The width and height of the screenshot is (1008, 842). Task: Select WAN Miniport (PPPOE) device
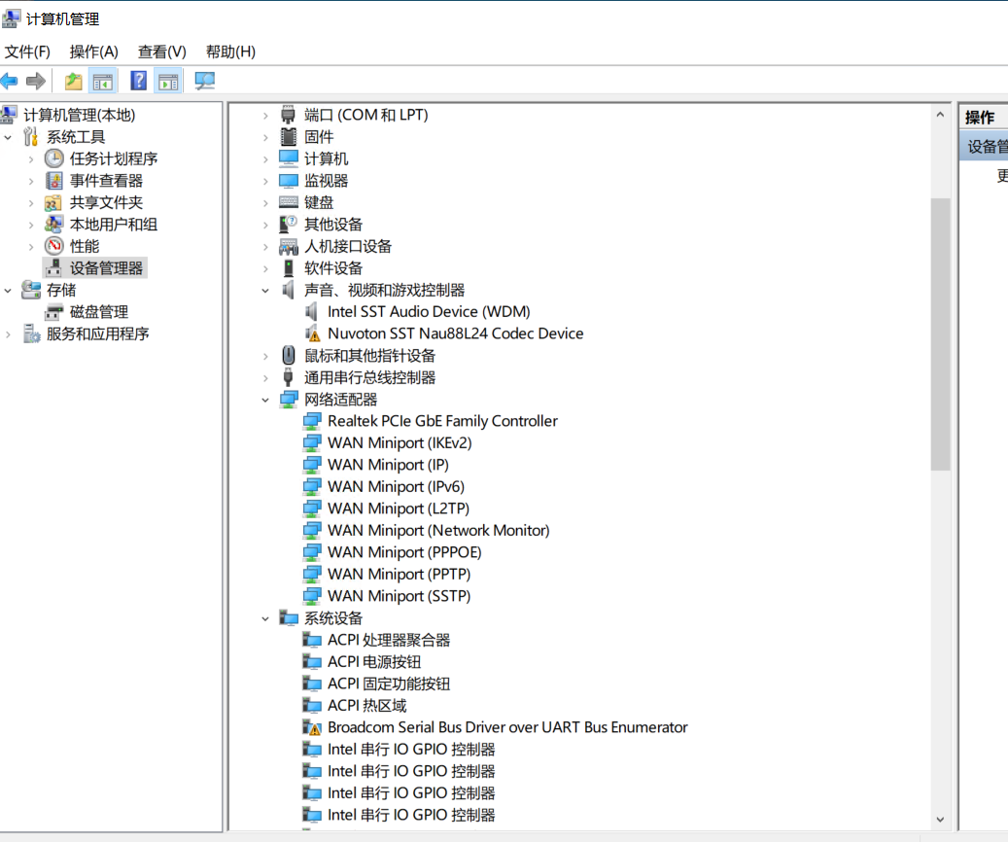(x=404, y=552)
